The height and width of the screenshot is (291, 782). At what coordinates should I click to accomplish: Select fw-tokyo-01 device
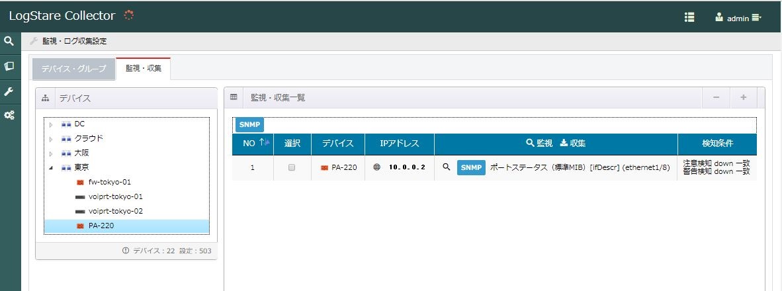(110, 182)
